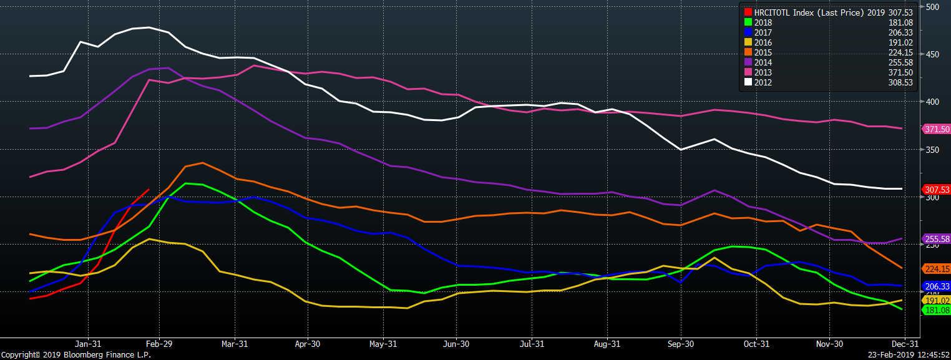Click the pink 371.50 price tag

[x=936, y=129]
